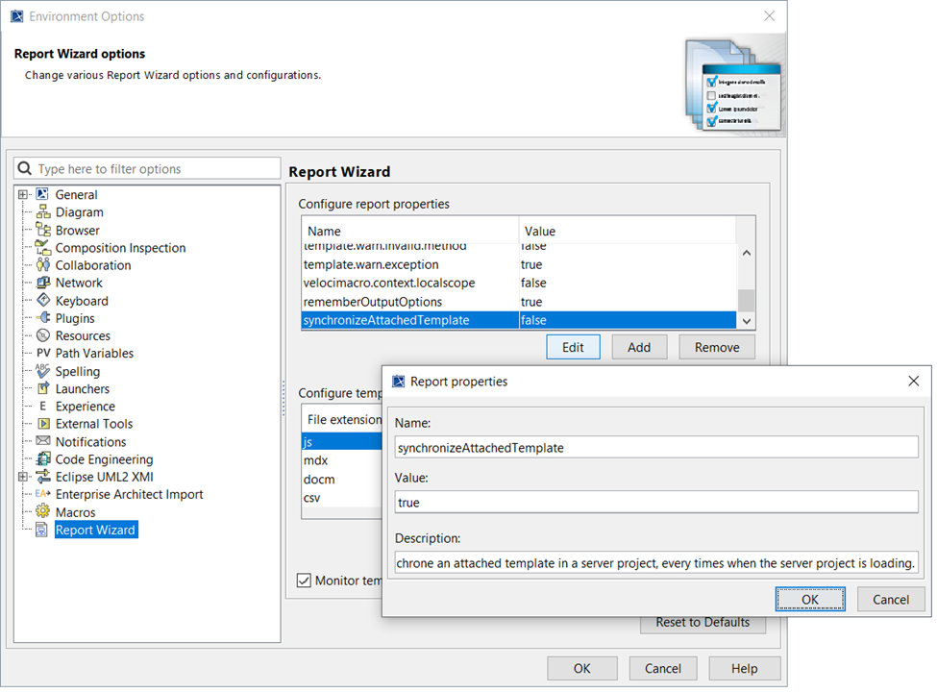Click the filter options search field

pyautogui.click(x=147, y=168)
